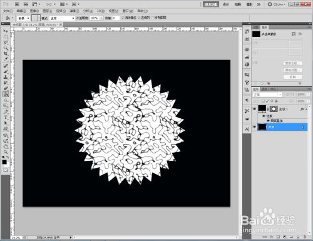Launch Bridge from the application bar
This screenshot has height=241, width=313.
pyautogui.click(x=17, y=4)
